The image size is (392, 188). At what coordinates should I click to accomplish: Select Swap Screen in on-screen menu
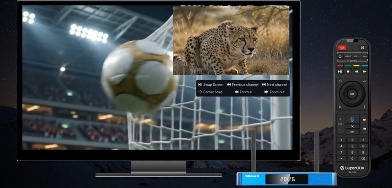point(211,85)
